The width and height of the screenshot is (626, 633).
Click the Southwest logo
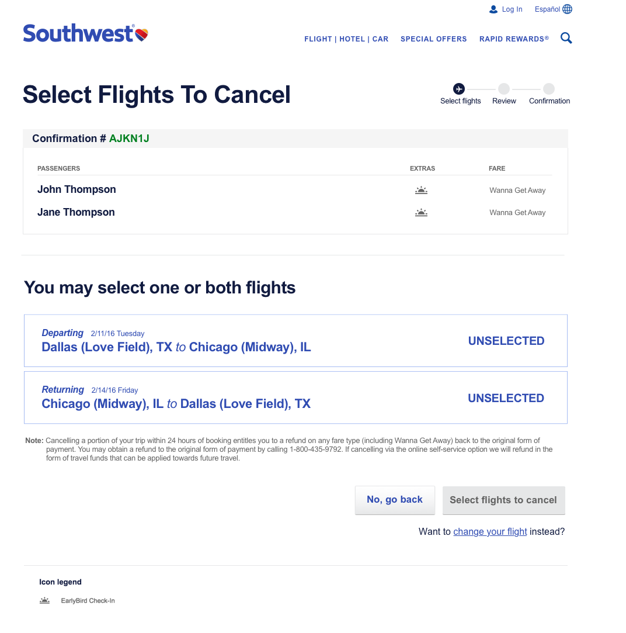[x=85, y=33]
